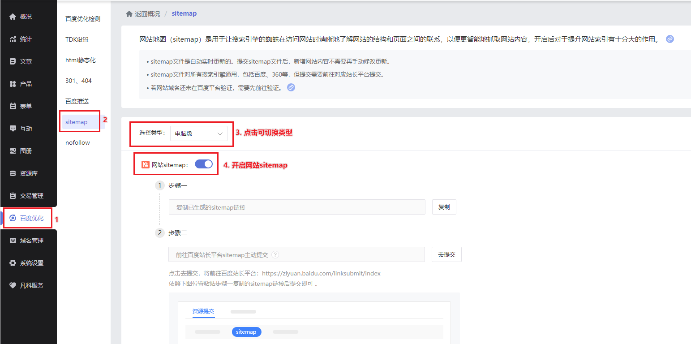The image size is (691, 344).
Task: Open 301、404 submenu item
Action: [78, 81]
